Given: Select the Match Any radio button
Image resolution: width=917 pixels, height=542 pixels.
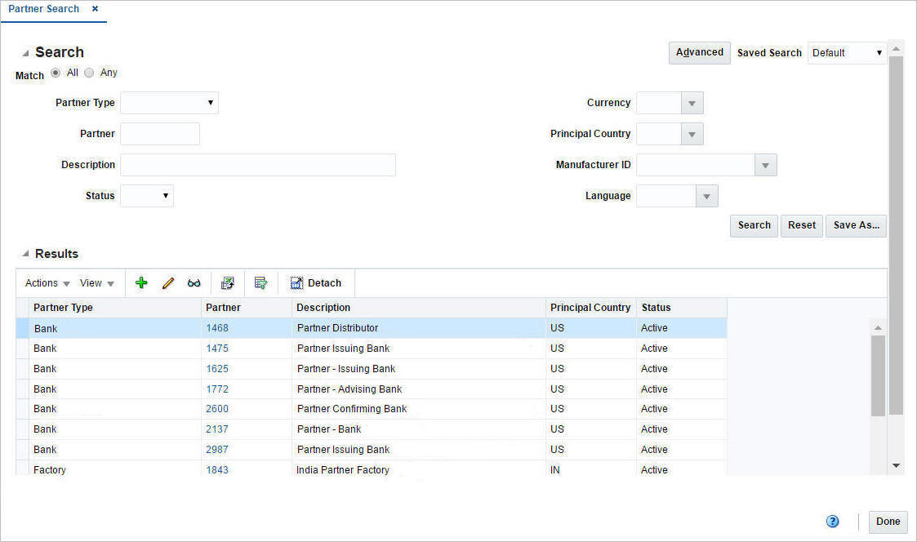Looking at the screenshot, I should coord(88,73).
